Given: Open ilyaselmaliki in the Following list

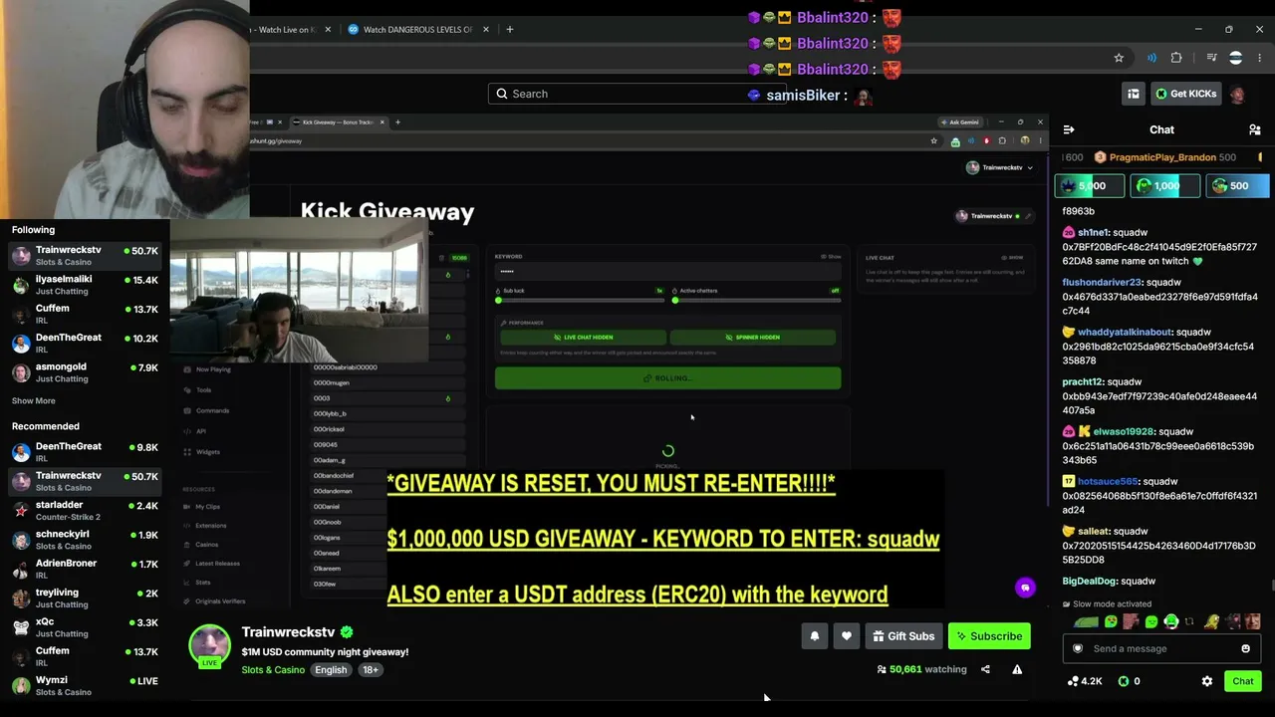Looking at the screenshot, I should (x=85, y=285).
